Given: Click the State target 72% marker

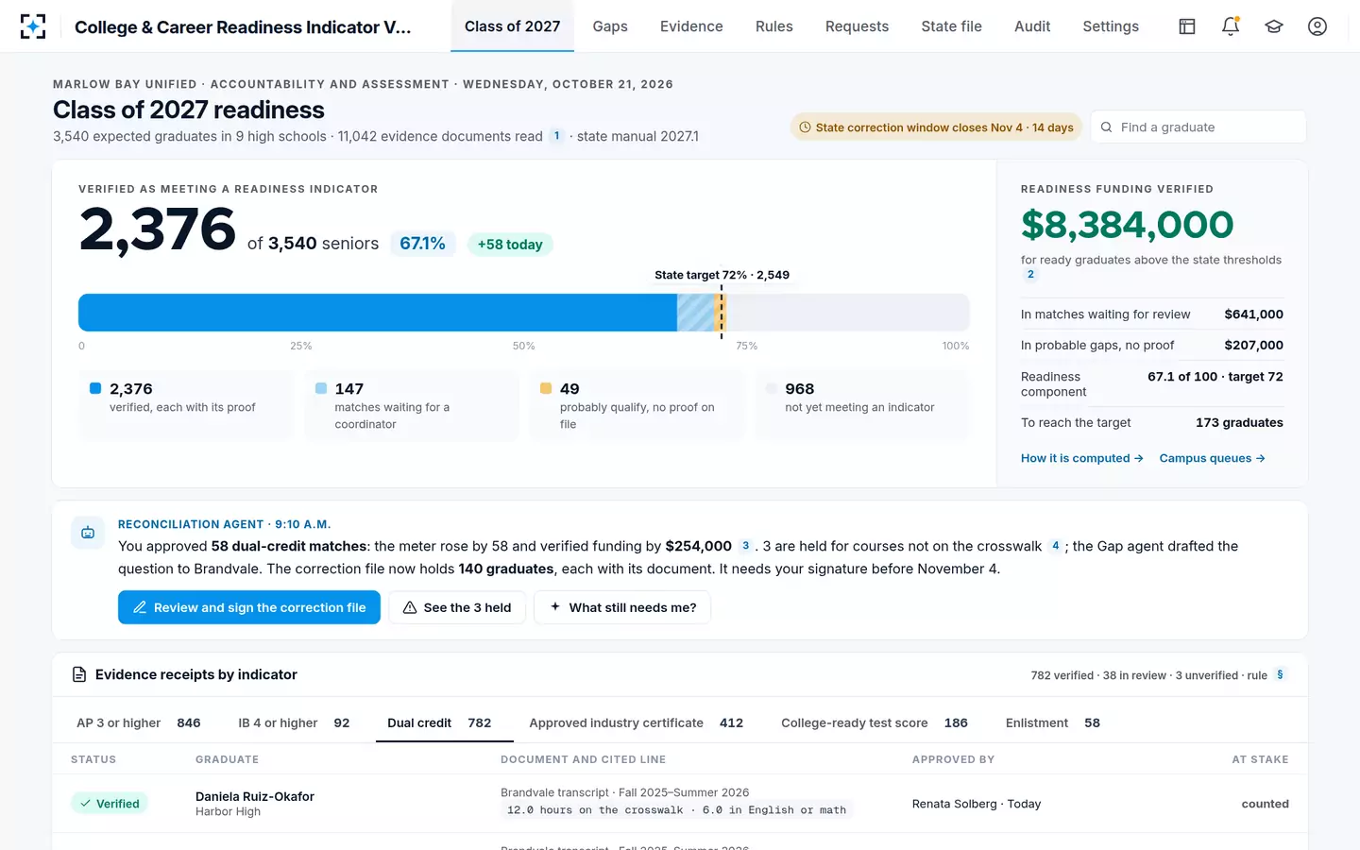Looking at the screenshot, I should [x=722, y=275].
